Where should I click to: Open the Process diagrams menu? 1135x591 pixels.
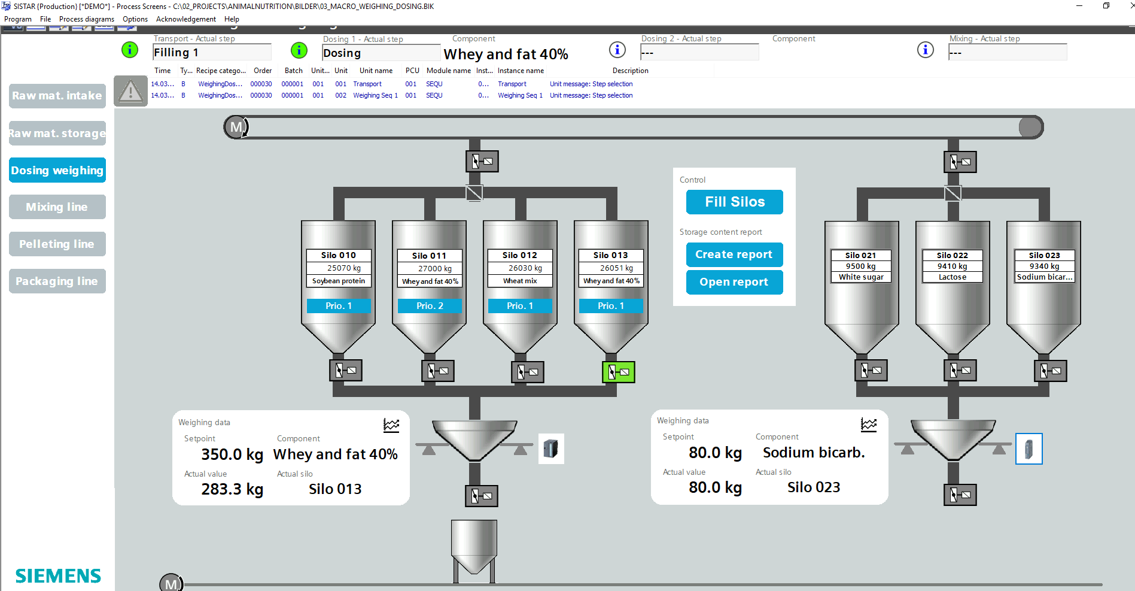(86, 19)
